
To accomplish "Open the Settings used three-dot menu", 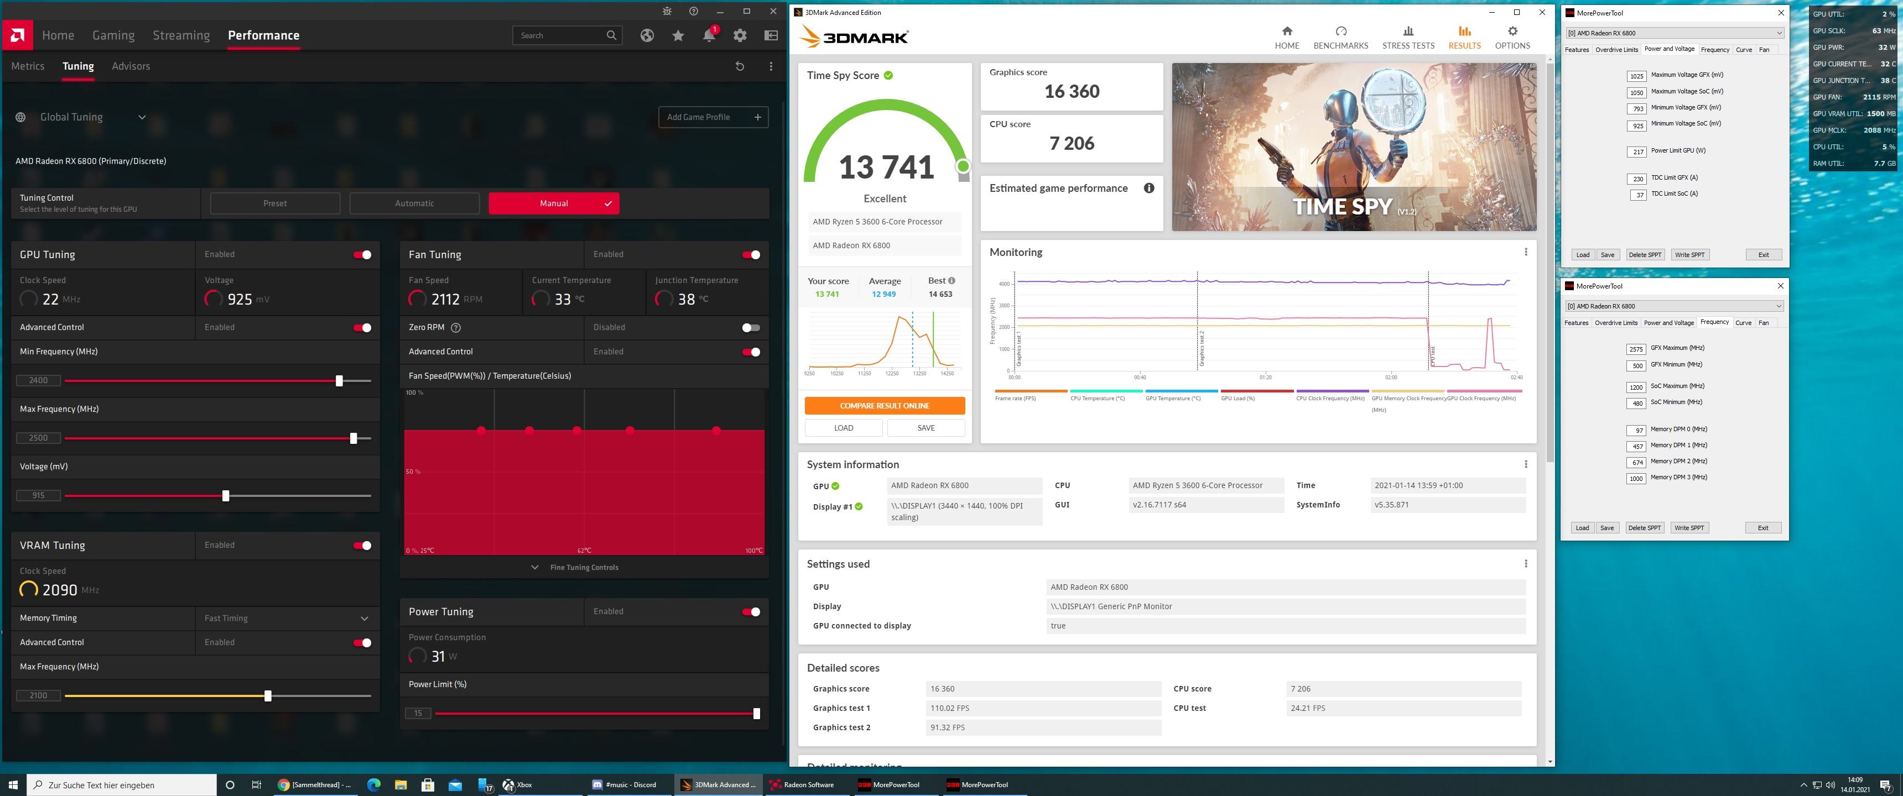I will (1526, 564).
